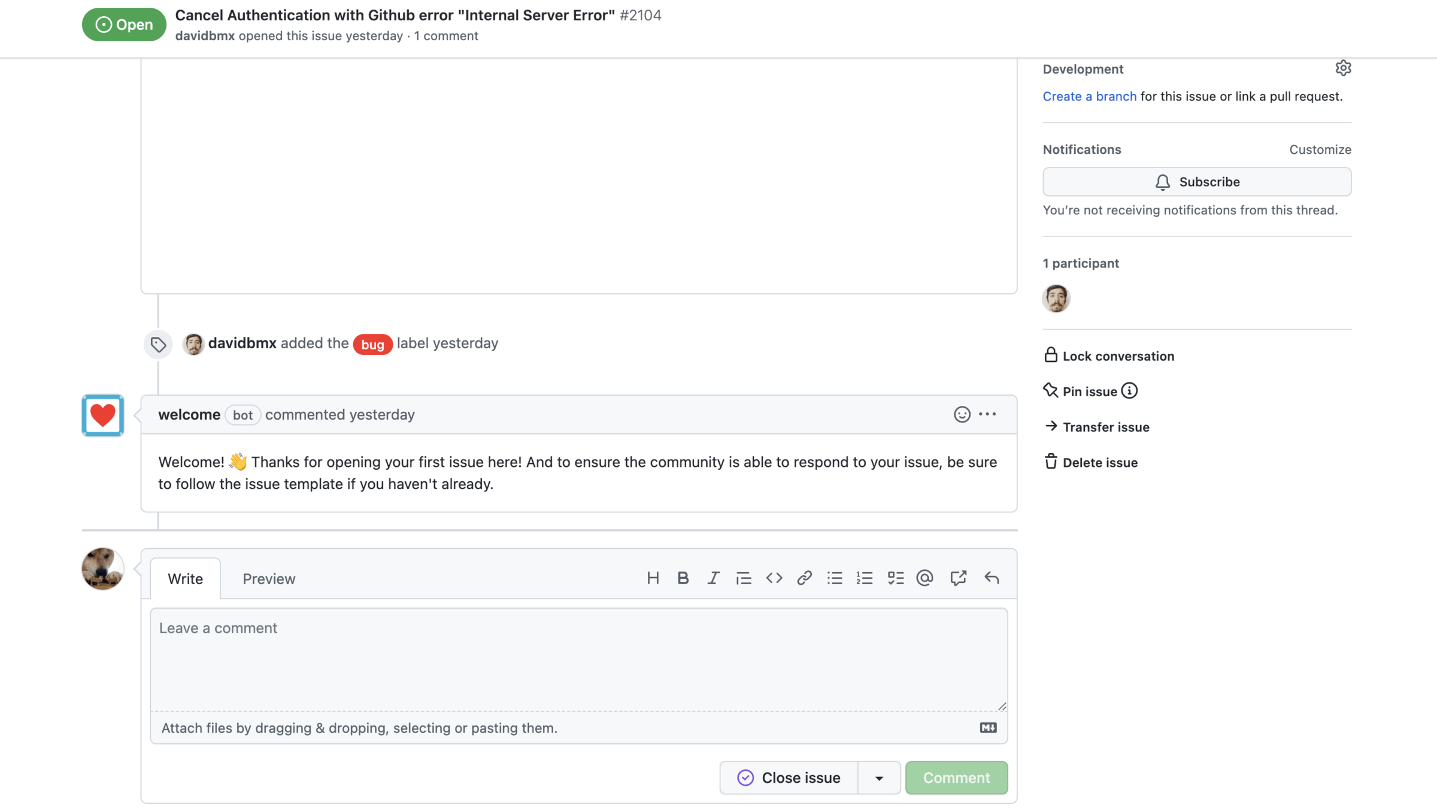Viewport: 1437px width, 808px height.
Task: Insert a heading with the H icon
Action: pos(653,578)
